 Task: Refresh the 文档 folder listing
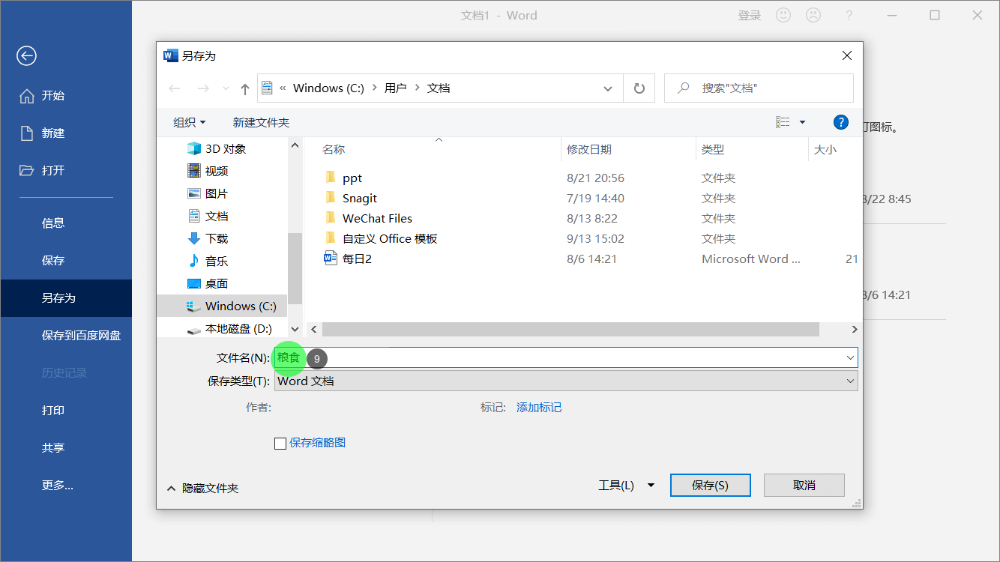coord(639,88)
